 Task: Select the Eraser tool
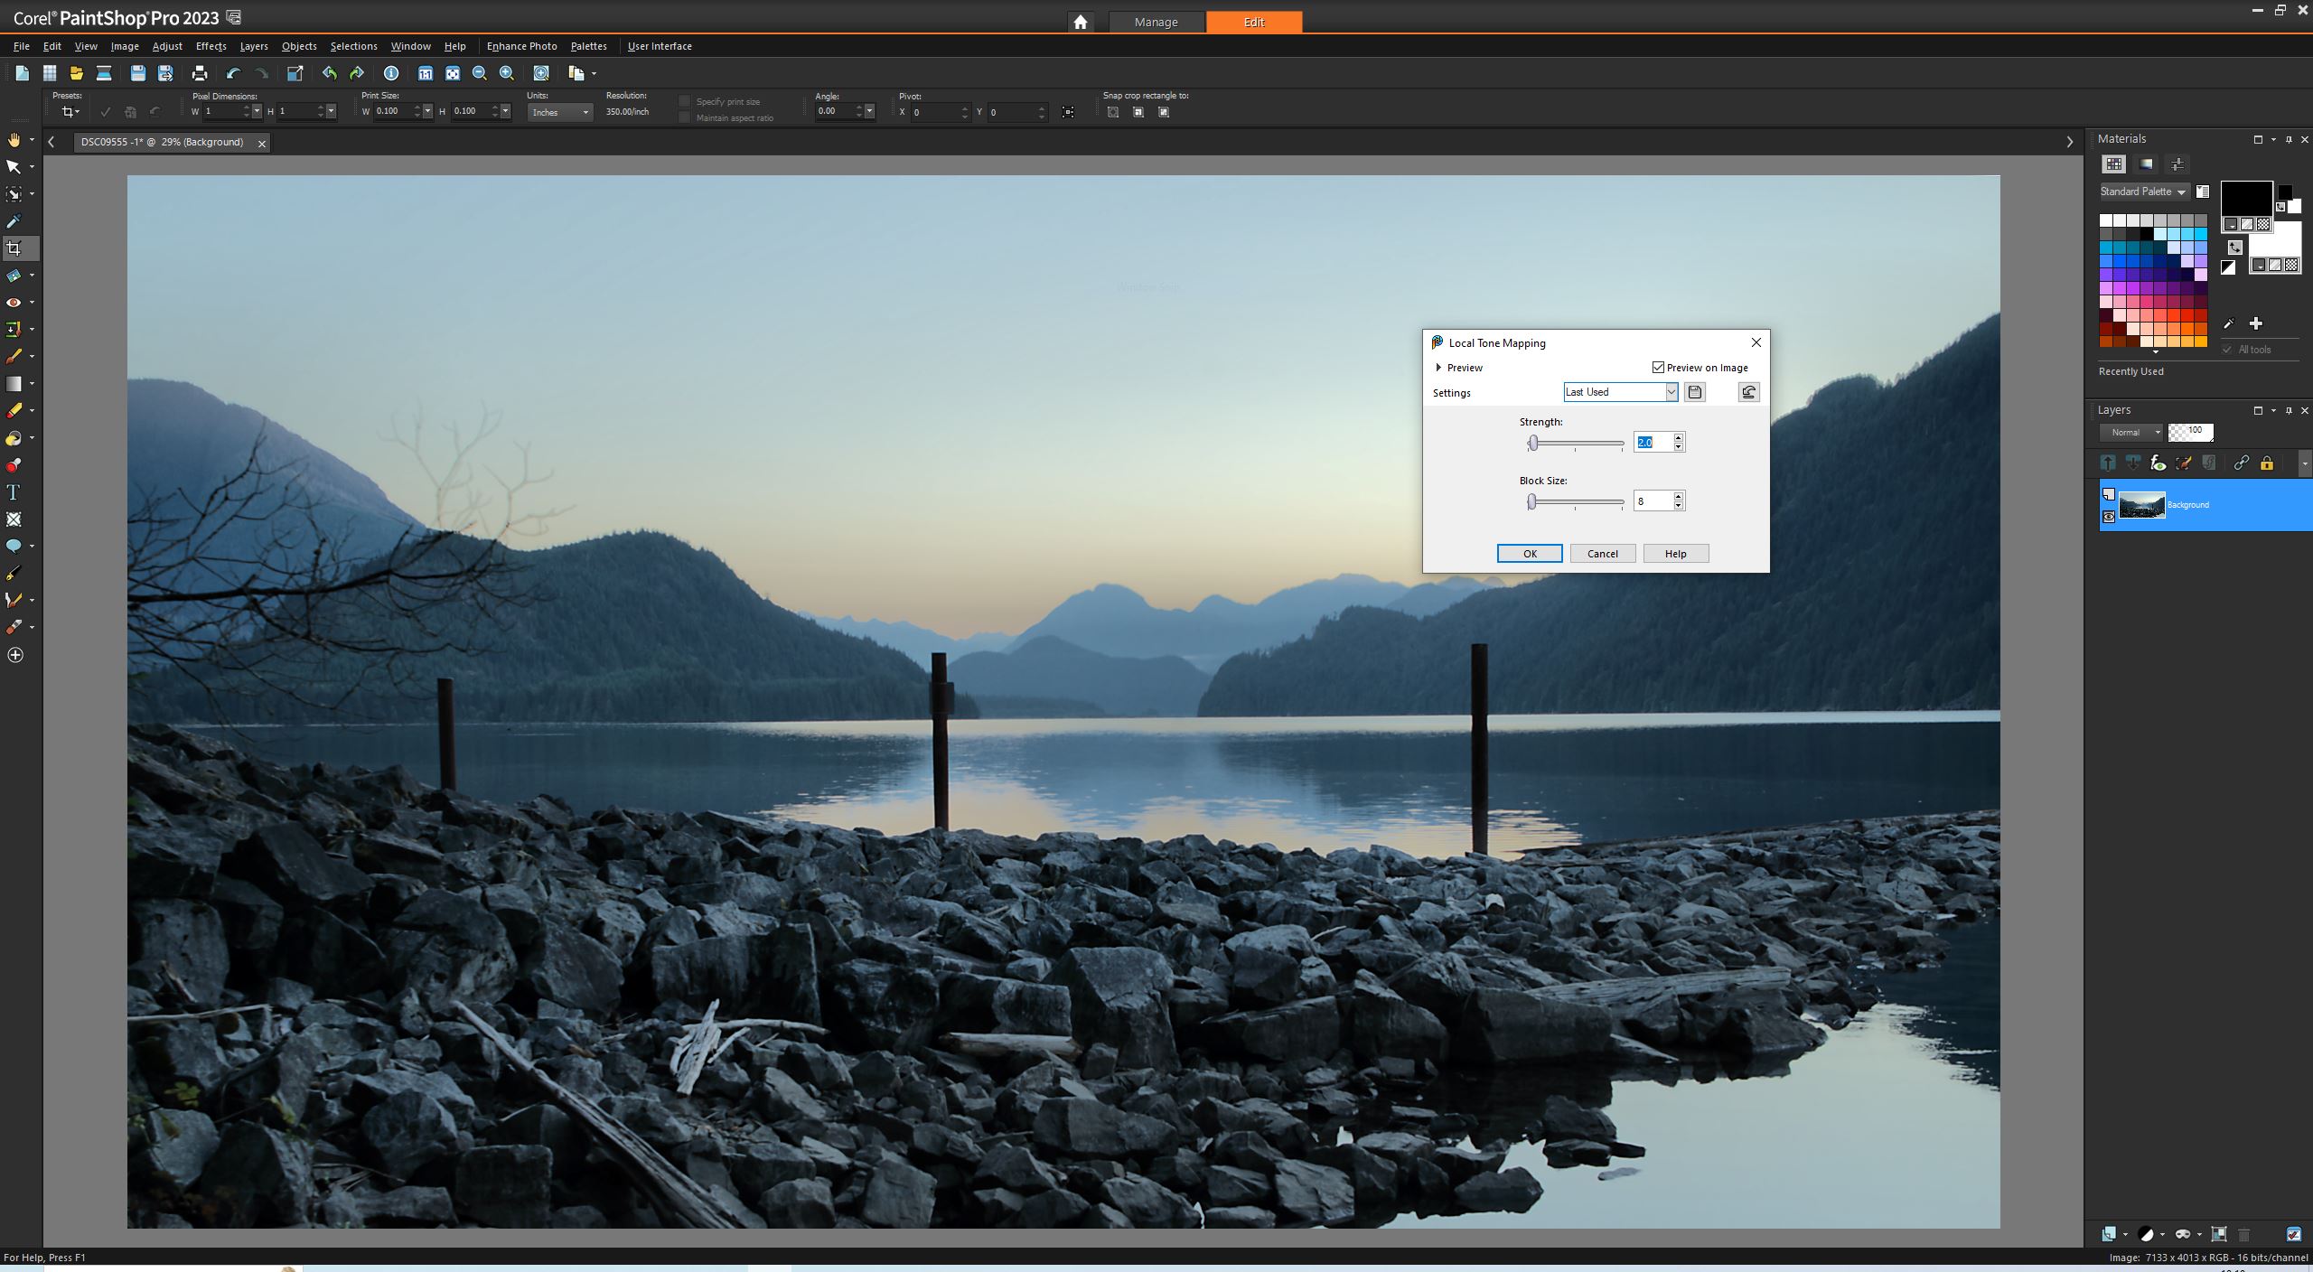(x=14, y=411)
